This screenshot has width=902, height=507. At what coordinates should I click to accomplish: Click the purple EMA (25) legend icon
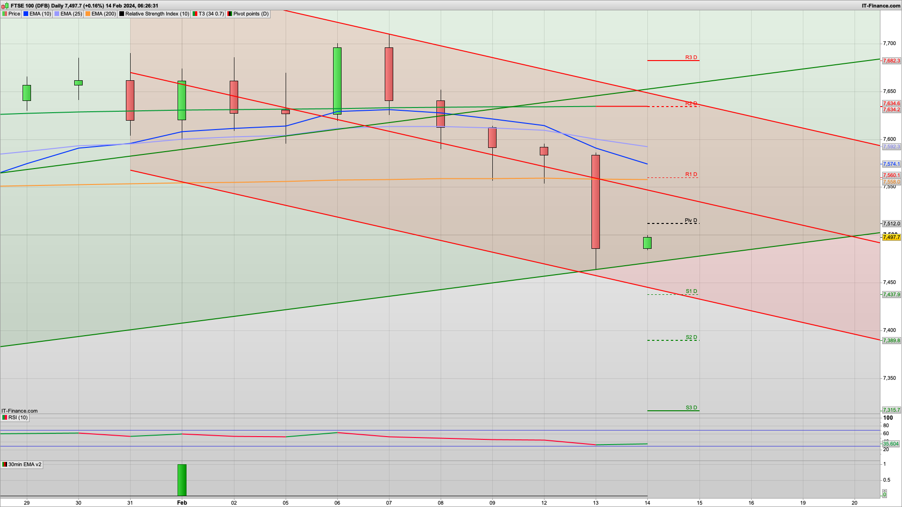click(56, 14)
